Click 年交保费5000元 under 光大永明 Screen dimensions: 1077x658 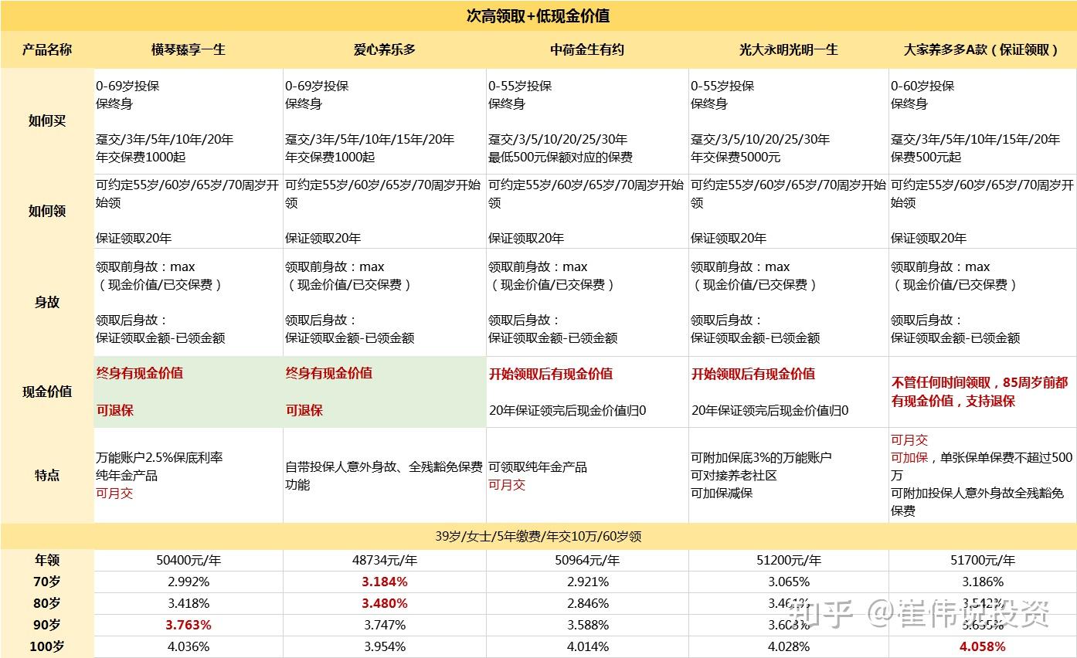[x=736, y=157]
